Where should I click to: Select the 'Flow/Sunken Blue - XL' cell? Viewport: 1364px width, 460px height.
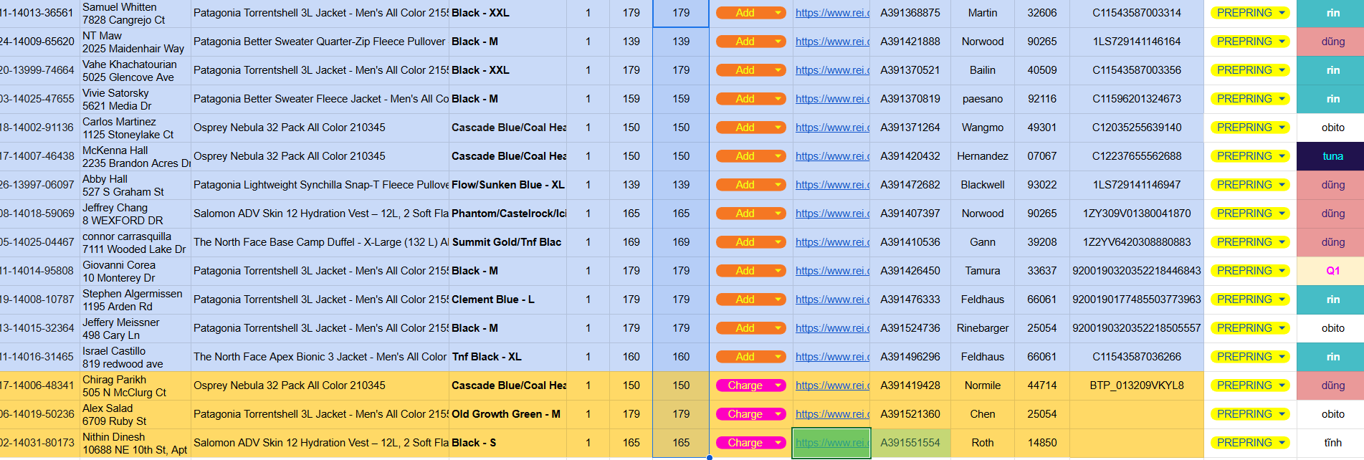coord(507,185)
